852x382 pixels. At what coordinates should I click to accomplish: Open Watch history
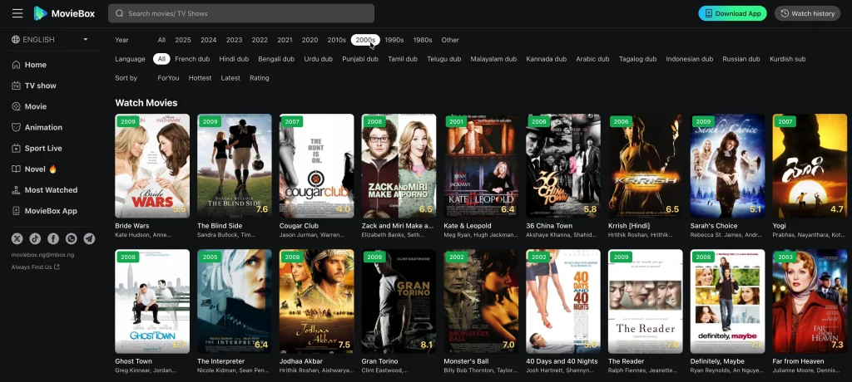click(x=807, y=13)
